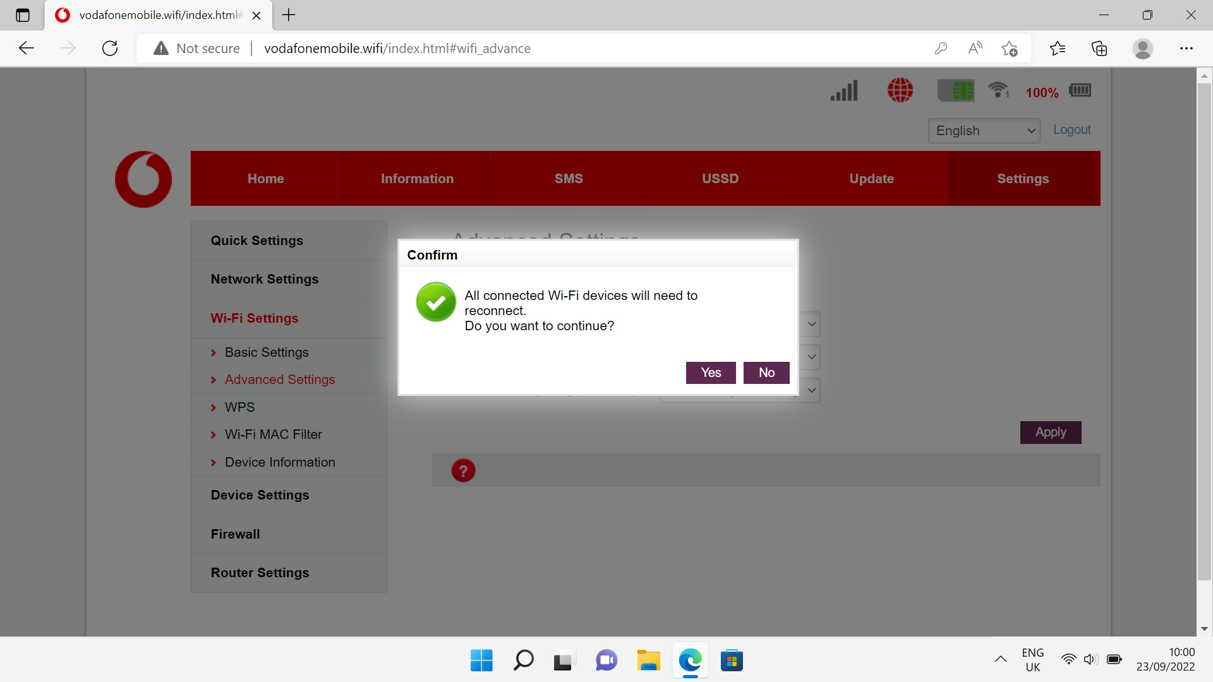The width and height of the screenshot is (1213, 682).
Task: Expand the first dropdown behind the dialog
Action: click(812, 324)
